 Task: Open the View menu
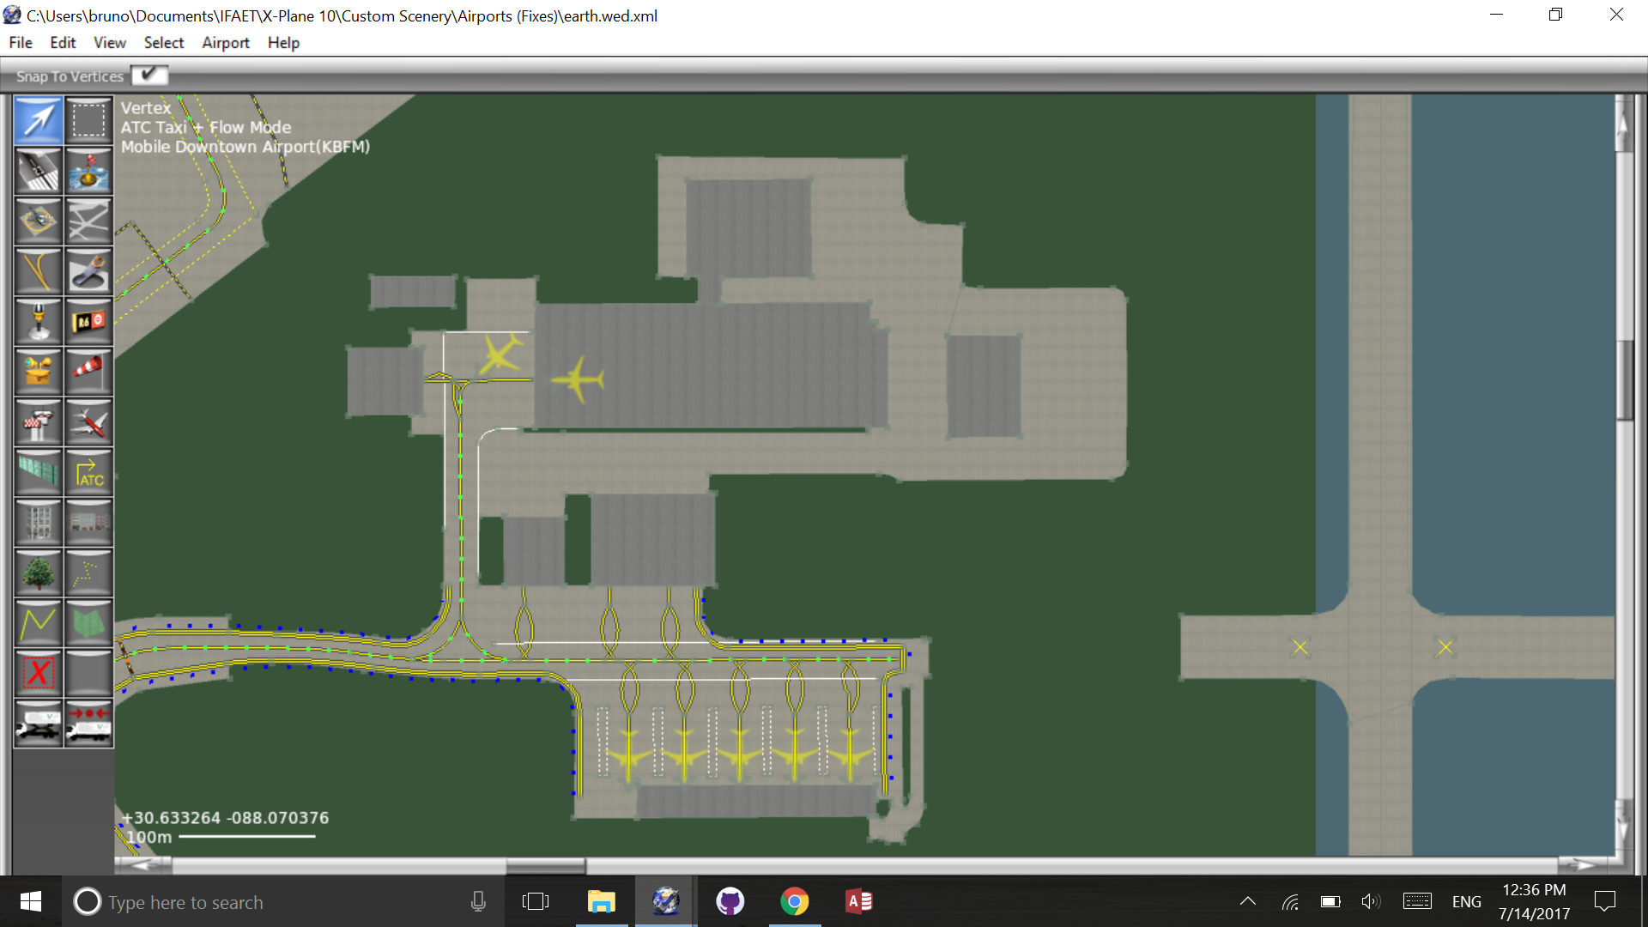pyautogui.click(x=109, y=43)
